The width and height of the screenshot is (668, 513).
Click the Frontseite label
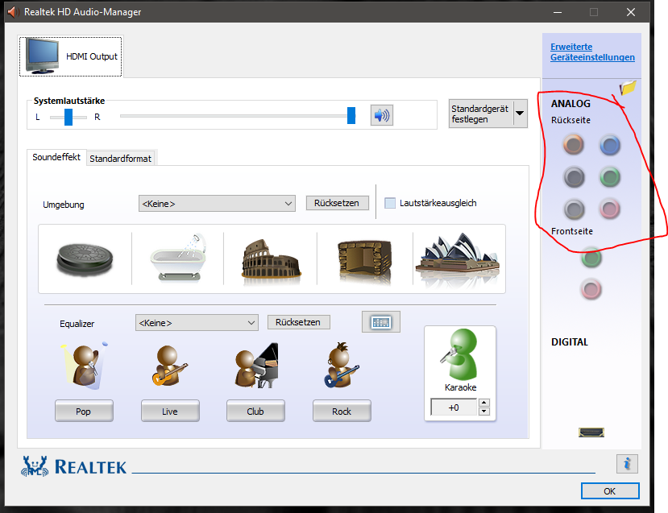572,231
